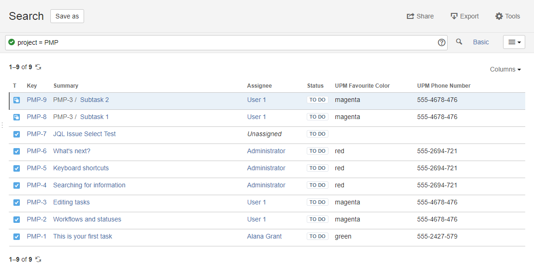Screen dimensions: 534x275
Task: Click the bottom refresh results icon
Action: 38,260
